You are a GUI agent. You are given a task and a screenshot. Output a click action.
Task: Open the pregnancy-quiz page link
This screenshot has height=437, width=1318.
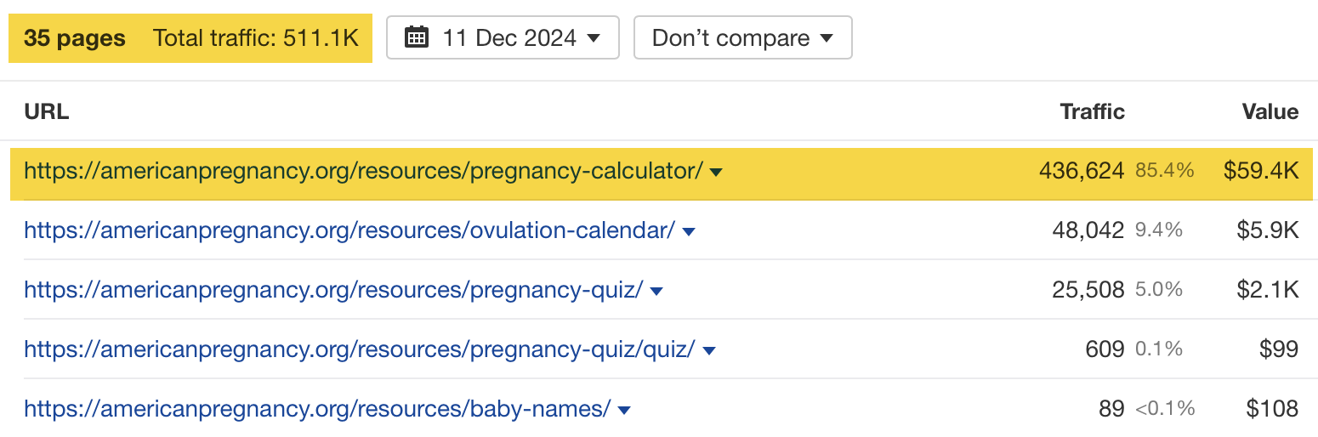coord(333,290)
